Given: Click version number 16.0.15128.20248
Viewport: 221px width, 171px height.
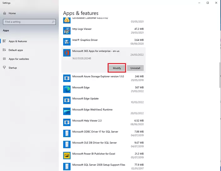Looking at the screenshot, I should (x=81, y=58).
